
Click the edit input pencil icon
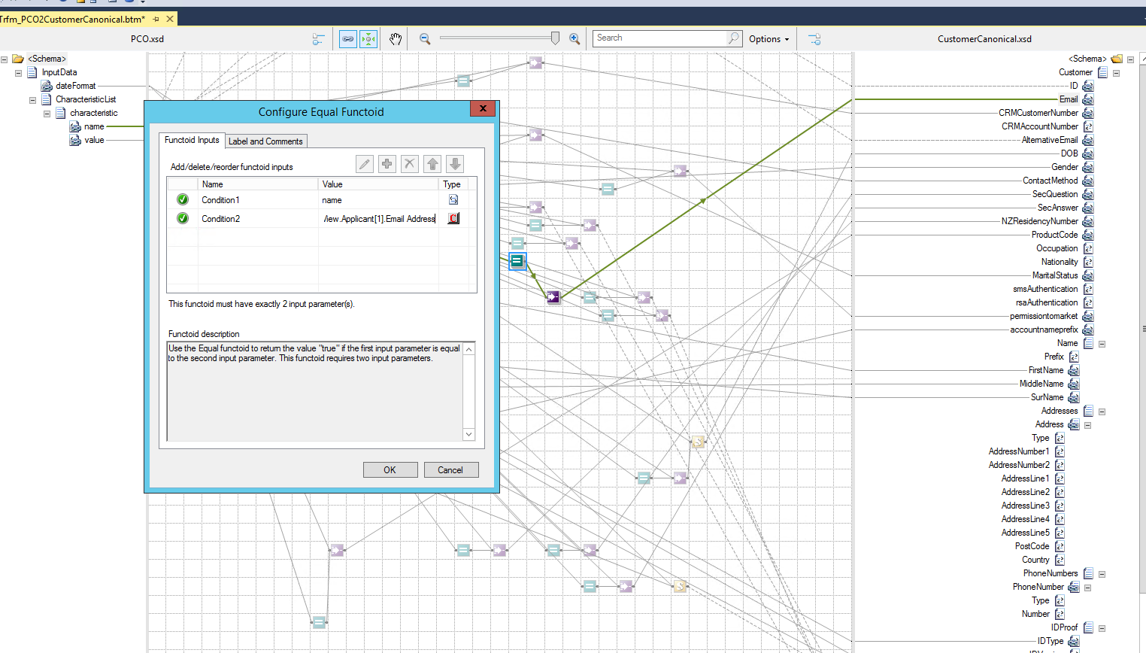(x=365, y=164)
